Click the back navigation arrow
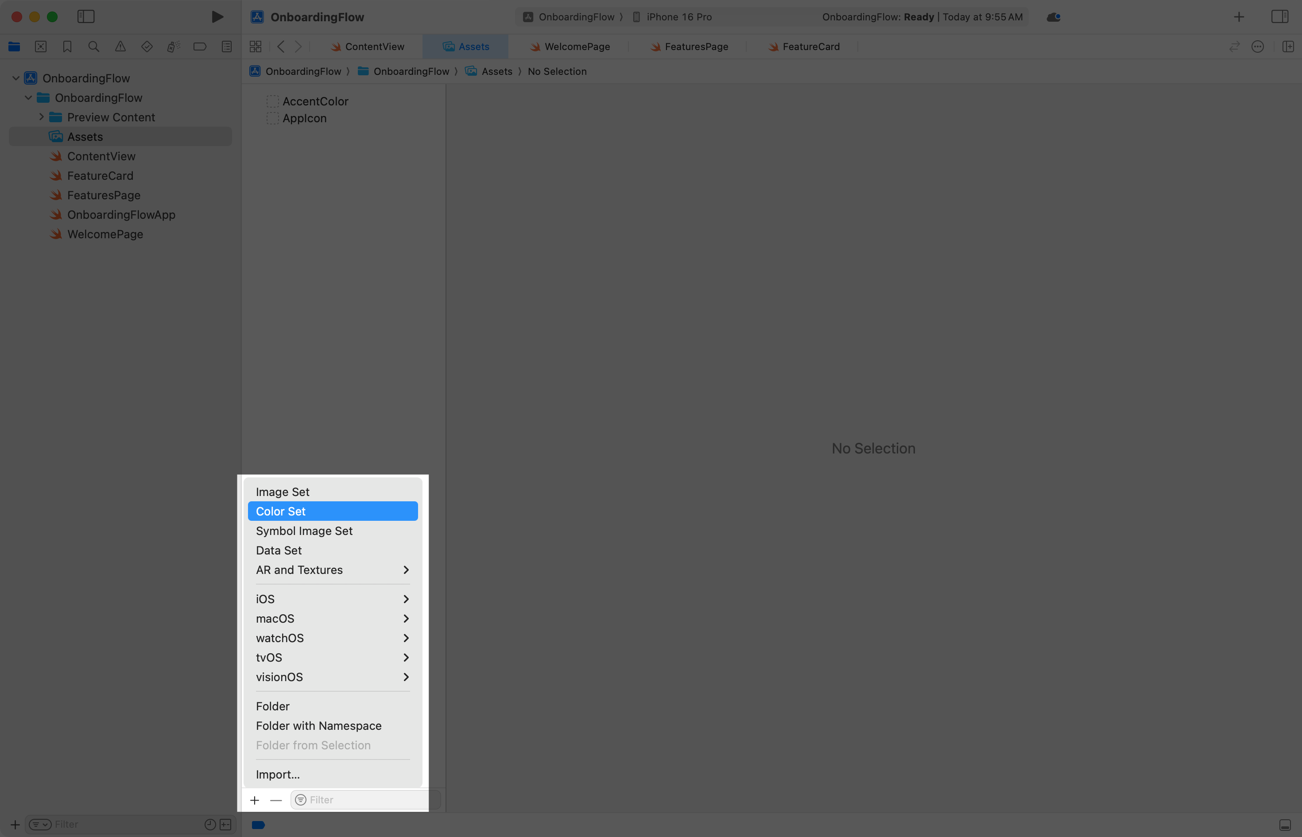 click(x=280, y=46)
